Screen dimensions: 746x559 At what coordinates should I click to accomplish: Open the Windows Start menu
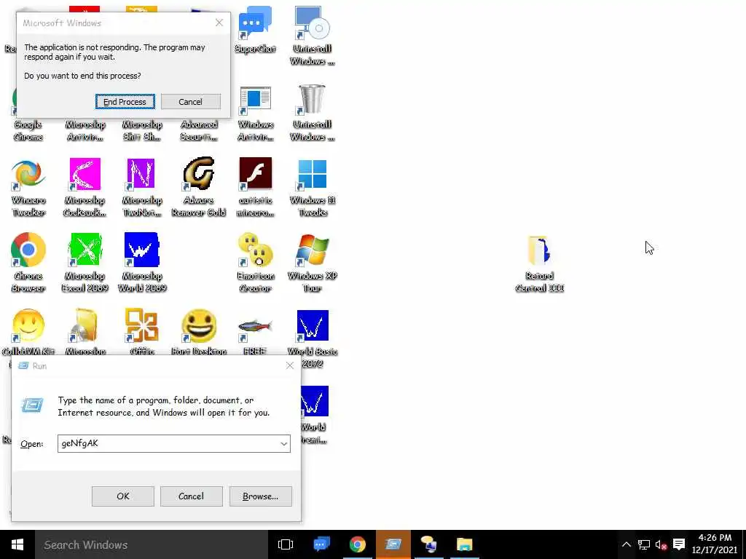coord(17,544)
